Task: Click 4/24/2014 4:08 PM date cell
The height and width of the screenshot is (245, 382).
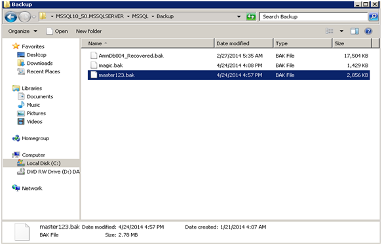Action: pyautogui.click(x=239, y=66)
